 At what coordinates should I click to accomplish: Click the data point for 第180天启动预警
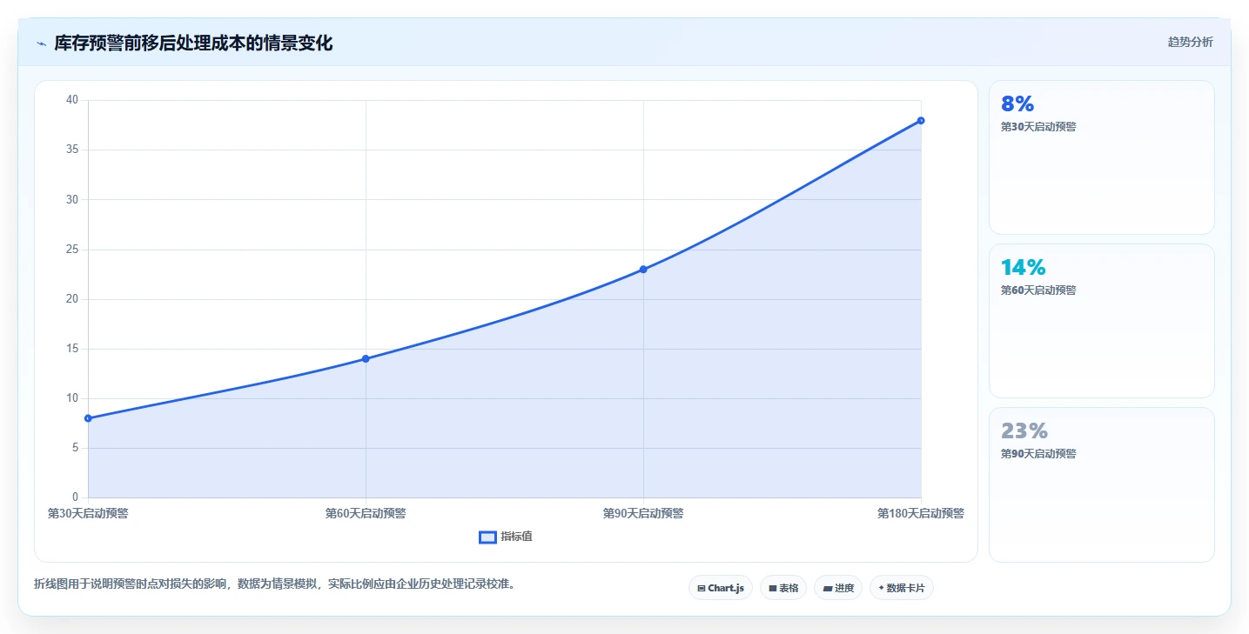[x=921, y=120]
